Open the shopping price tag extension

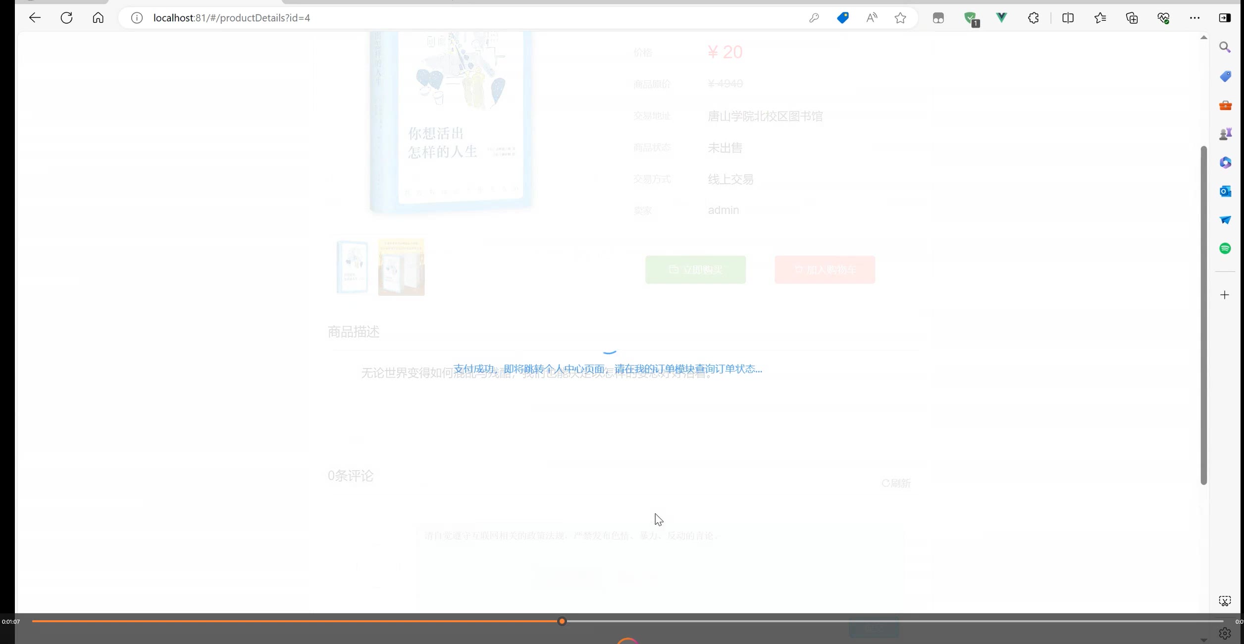(x=842, y=18)
